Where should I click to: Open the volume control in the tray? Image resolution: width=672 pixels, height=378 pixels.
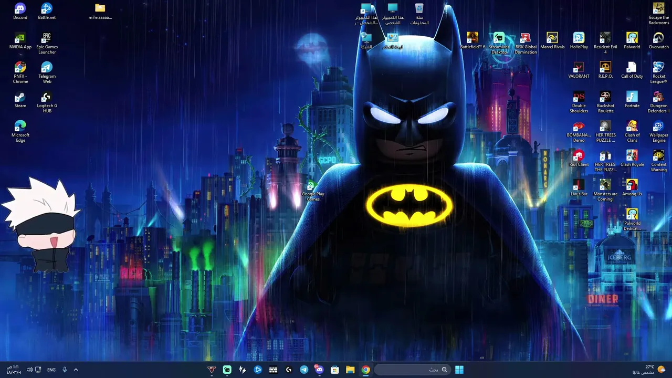(x=29, y=370)
